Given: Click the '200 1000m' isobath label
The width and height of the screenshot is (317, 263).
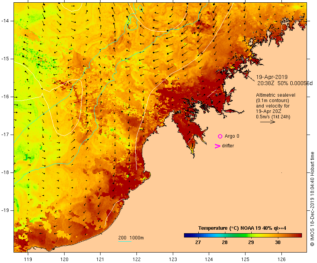Looking at the screenshot, I should click(x=131, y=238).
